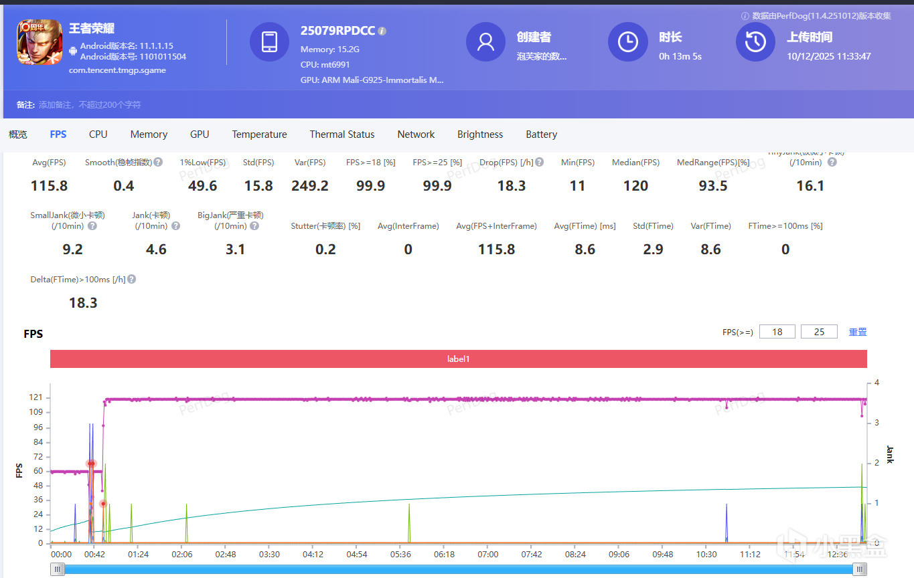This screenshot has width=914, height=578.
Task: Open the Thermal Status tab
Action: click(341, 134)
